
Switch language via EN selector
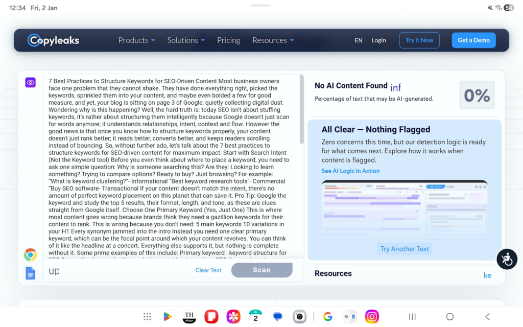pos(359,40)
